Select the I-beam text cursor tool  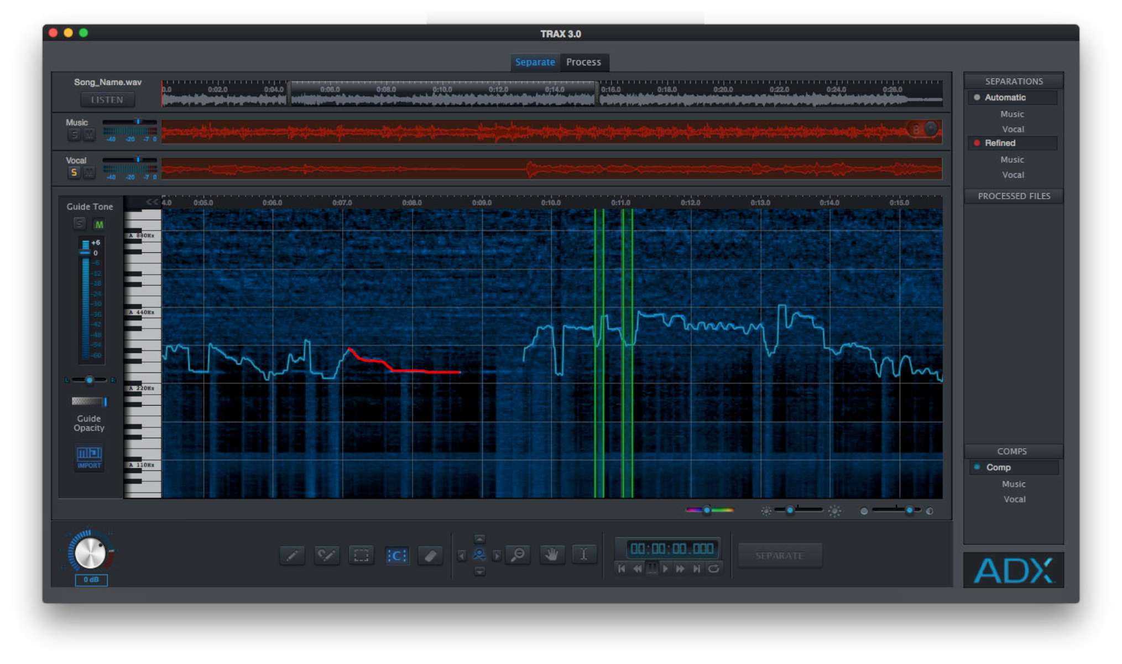(x=583, y=554)
